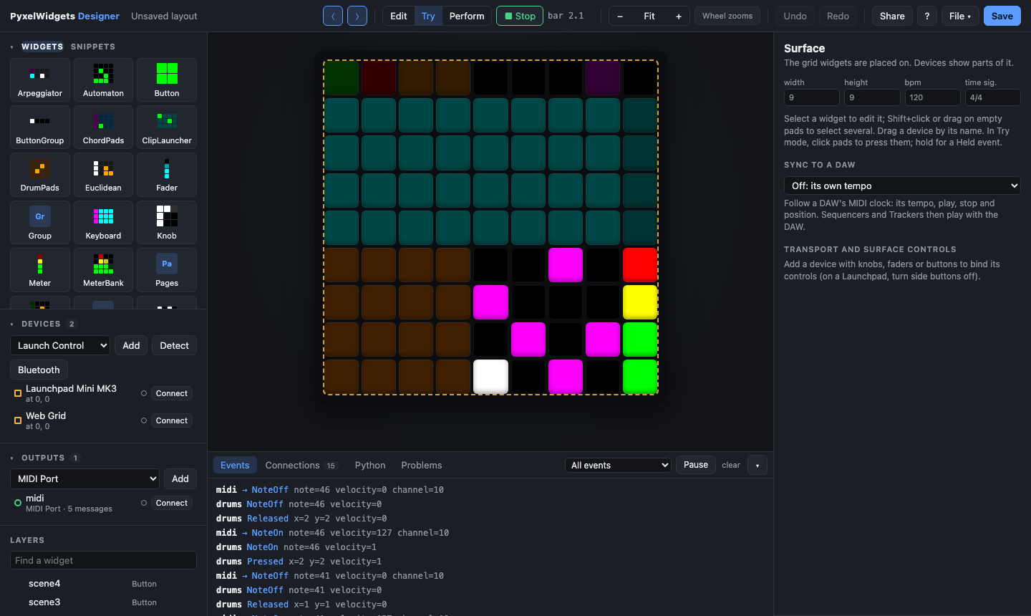Viewport: 1031px width, 616px height.
Task: Click the Find a widget field
Action: pos(103,560)
